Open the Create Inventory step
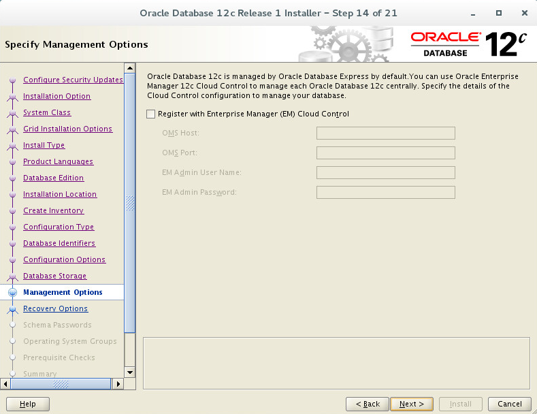The image size is (537, 414). [53, 210]
